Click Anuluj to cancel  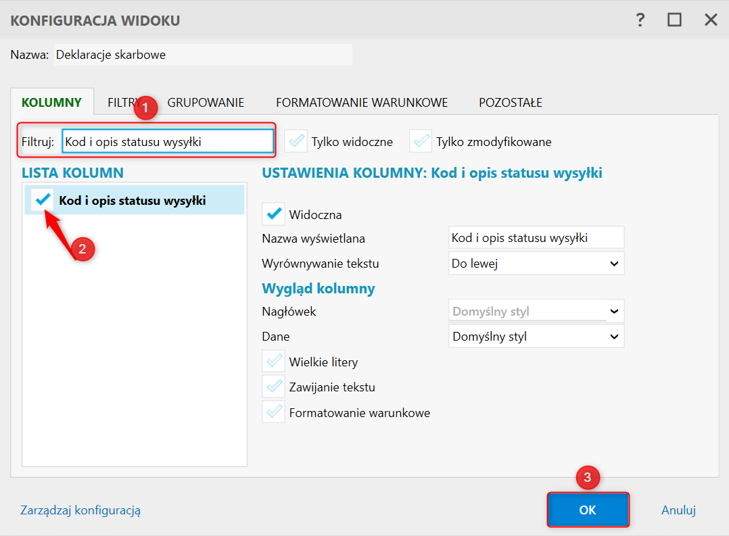pyautogui.click(x=678, y=510)
